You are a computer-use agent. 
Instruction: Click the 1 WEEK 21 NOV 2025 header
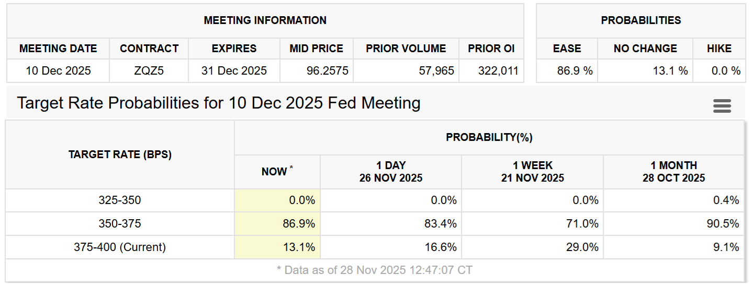tap(532, 172)
